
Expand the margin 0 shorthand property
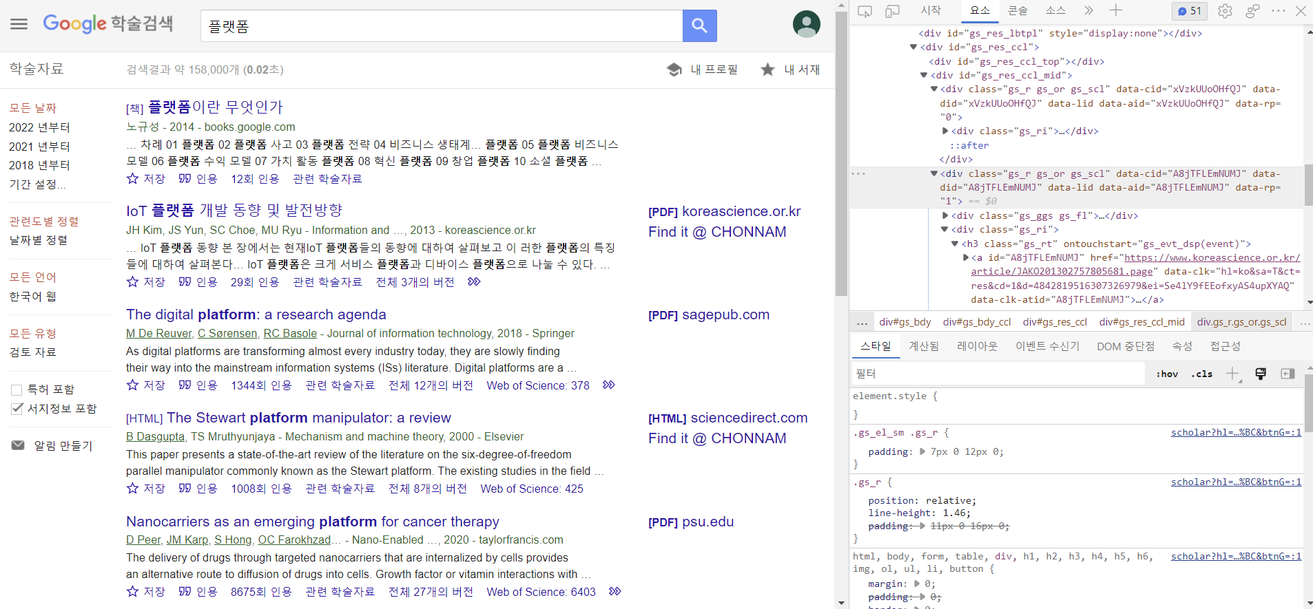pos(917,584)
